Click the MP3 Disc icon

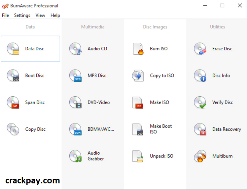[76, 75]
